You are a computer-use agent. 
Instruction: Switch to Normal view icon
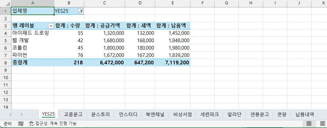tap(309, 124)
